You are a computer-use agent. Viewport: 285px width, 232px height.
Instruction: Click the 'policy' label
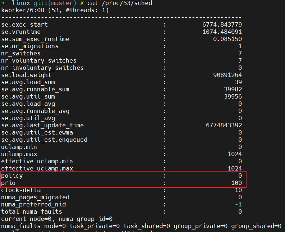[12, 176]
